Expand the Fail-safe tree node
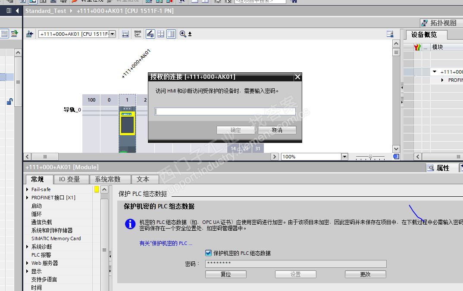The height and width of the screenshot is (291, 463). (27, 189)
